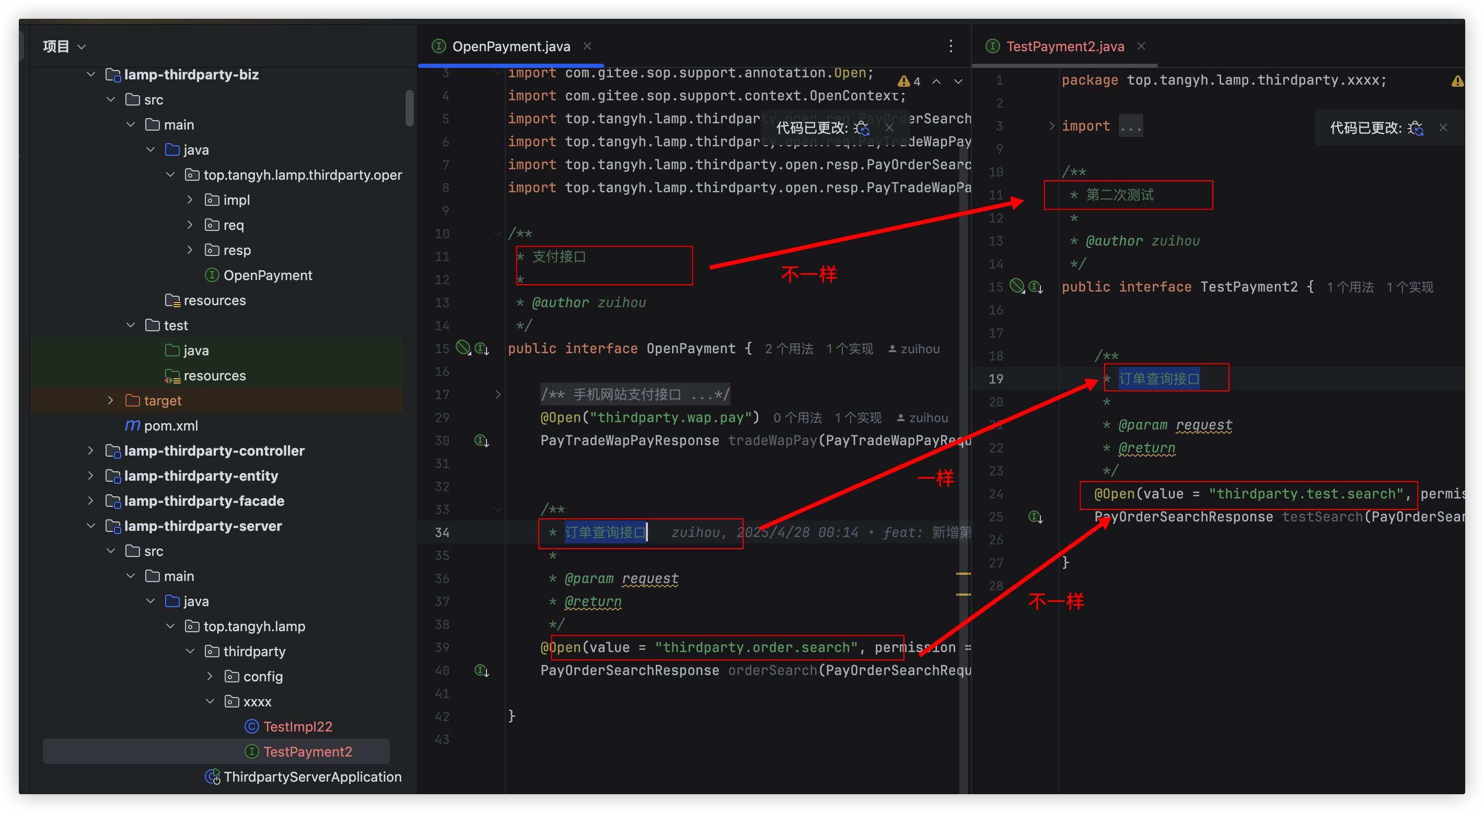1484x813 pixels.
Task: Expand the impl package
Action: tap(190, 200)
